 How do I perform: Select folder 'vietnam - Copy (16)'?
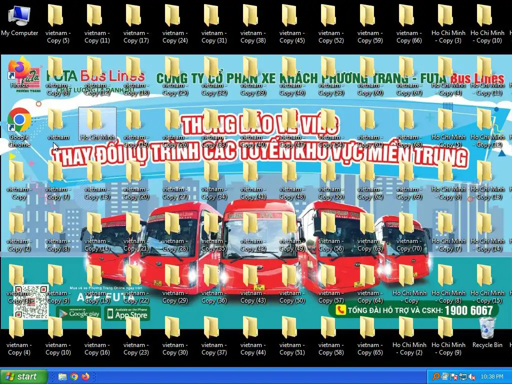[x=97, y=336]
